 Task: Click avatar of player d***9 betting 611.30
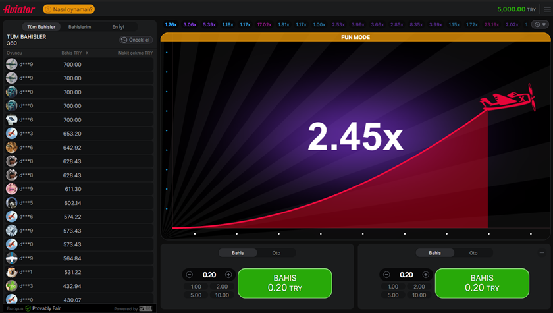click(12, 188)
